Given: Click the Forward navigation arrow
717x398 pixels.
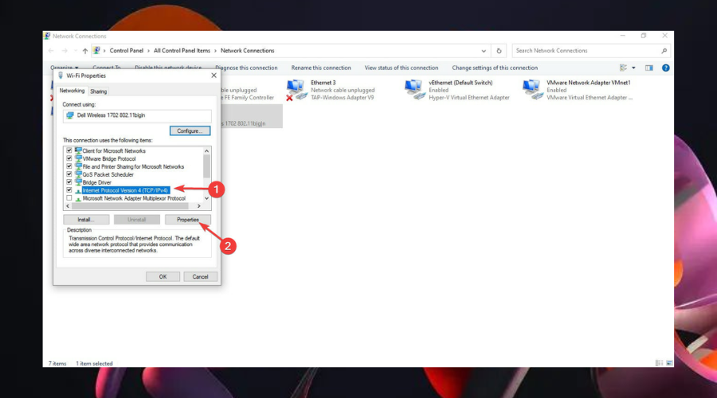Looking at the screenshot, I should tap(65, 51).
